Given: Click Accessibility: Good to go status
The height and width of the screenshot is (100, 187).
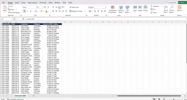Looking at the screenshot, I should click(x=15, y=99).
